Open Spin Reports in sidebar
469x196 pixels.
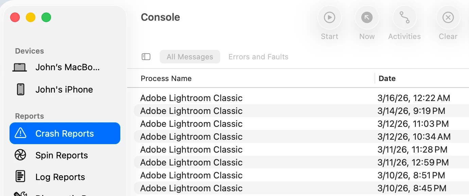(x=62, y=155)
